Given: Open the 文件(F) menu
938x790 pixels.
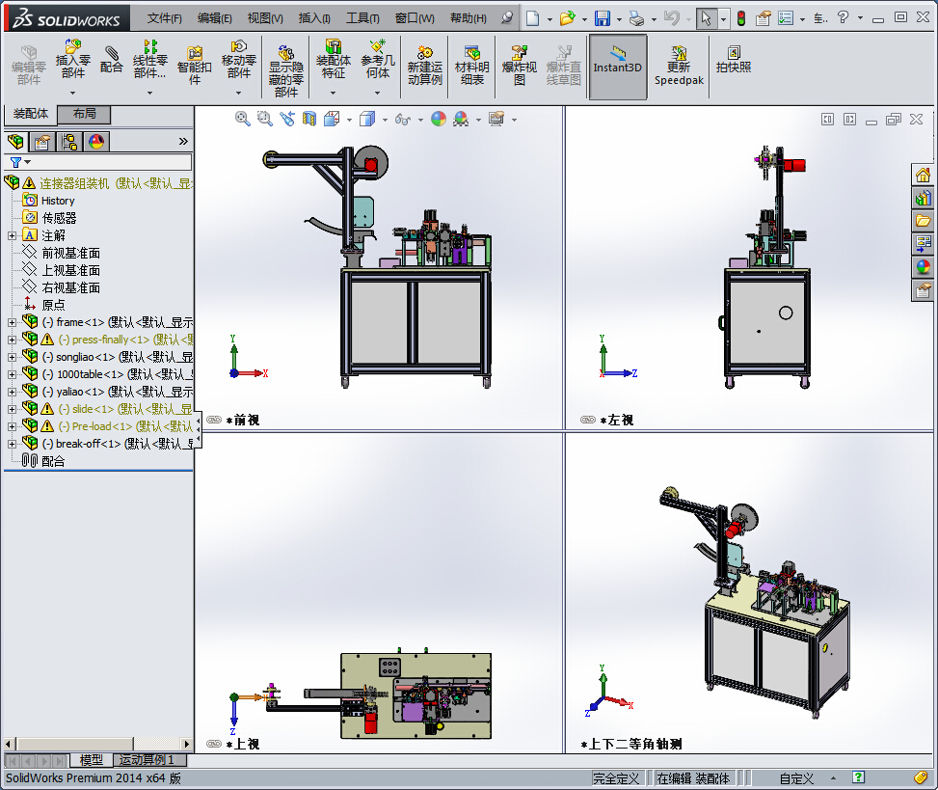Looking at the screenshot, I should (165, 18).
